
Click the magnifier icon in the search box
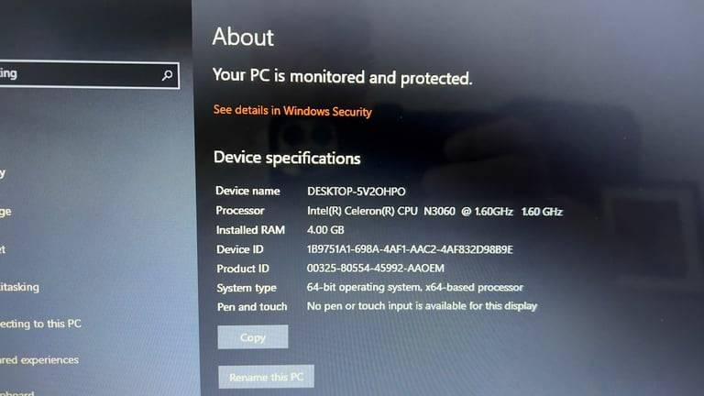coord(167,75)
